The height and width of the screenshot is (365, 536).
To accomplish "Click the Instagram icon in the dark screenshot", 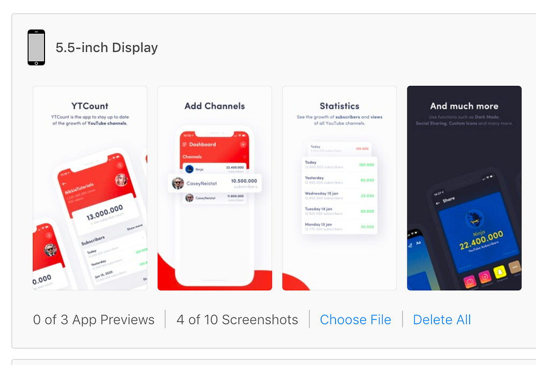I will (x=470, y=281).
